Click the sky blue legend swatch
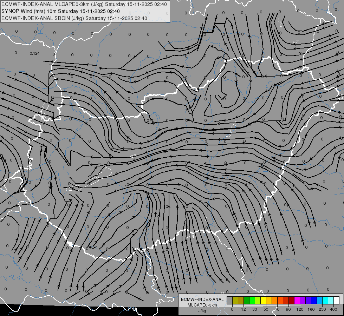Image resolution: width=344 pixels, height=316 pixels. point(319,300)
